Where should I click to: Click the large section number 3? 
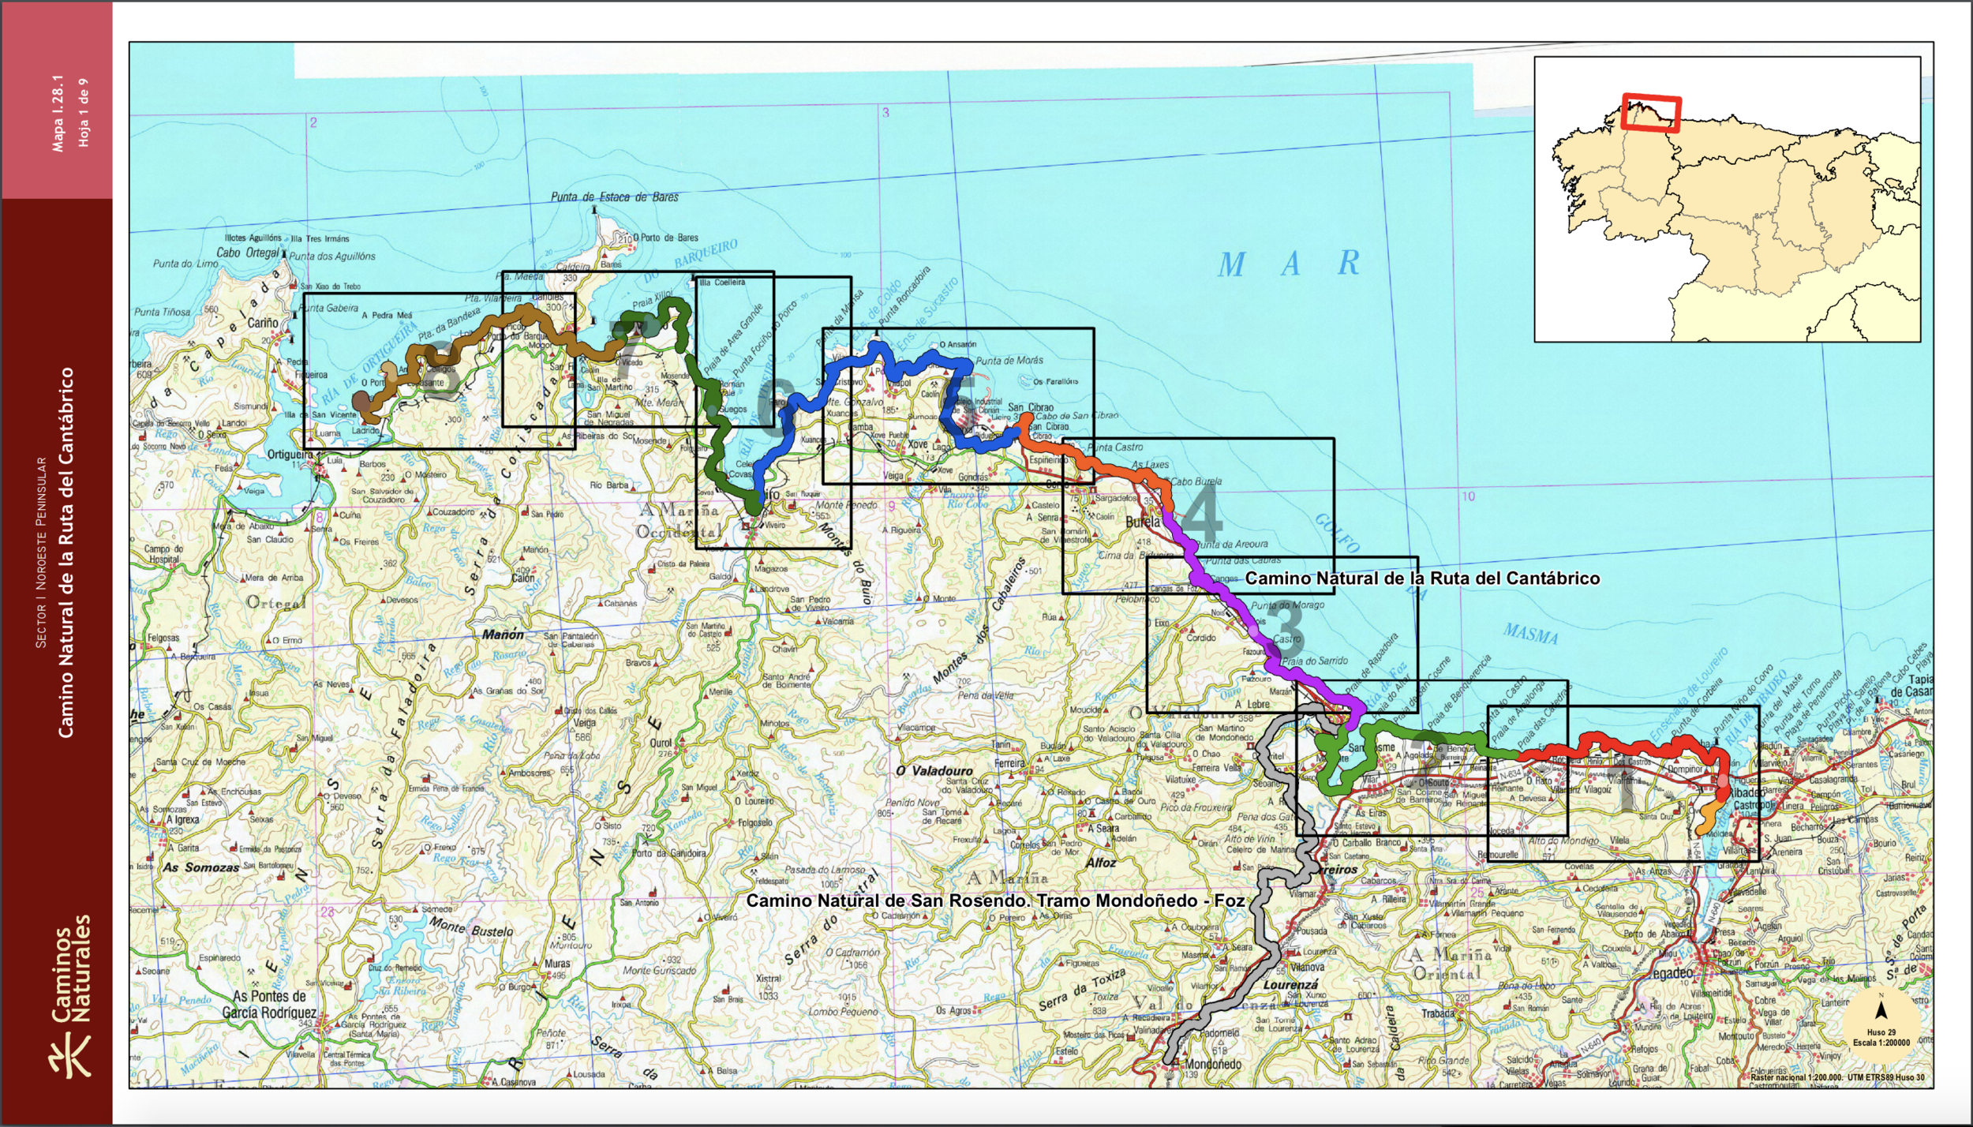1286,629
